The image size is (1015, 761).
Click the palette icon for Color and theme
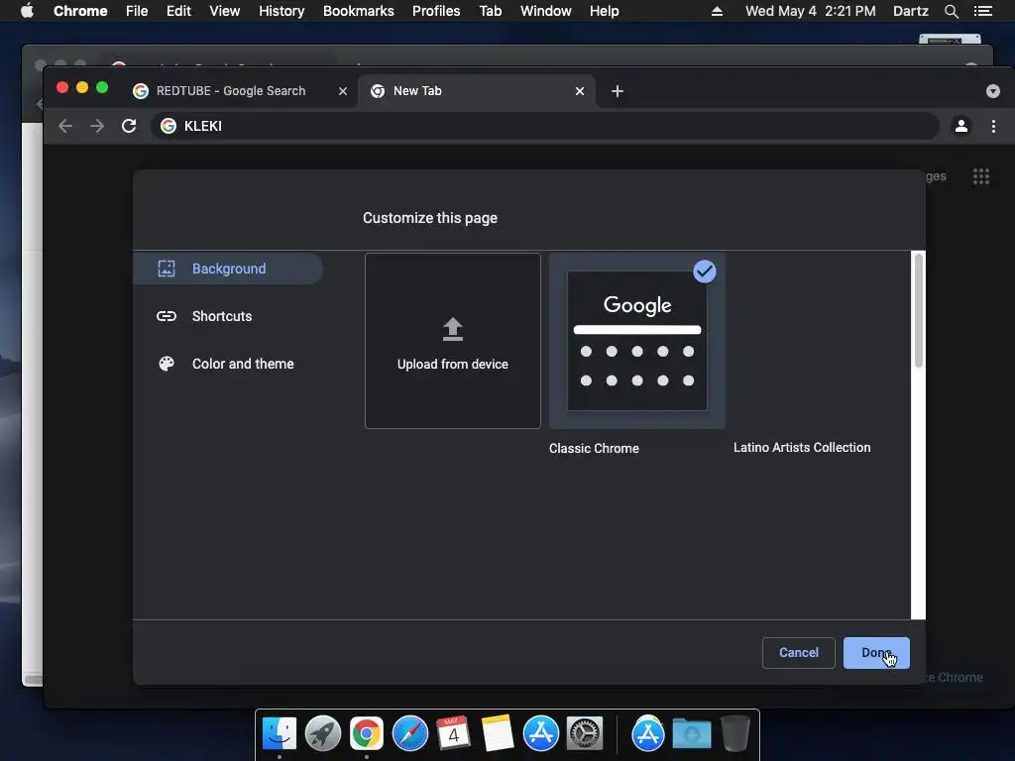coord(167,364)
